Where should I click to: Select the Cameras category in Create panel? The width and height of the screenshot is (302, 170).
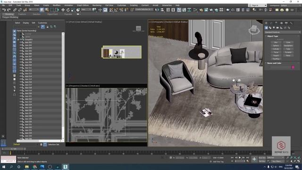click(x=277, y=28)
